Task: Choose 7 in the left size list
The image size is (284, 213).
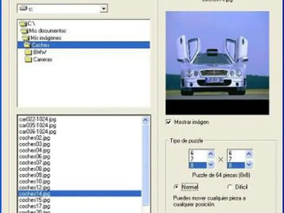Action: pos(198,159)
